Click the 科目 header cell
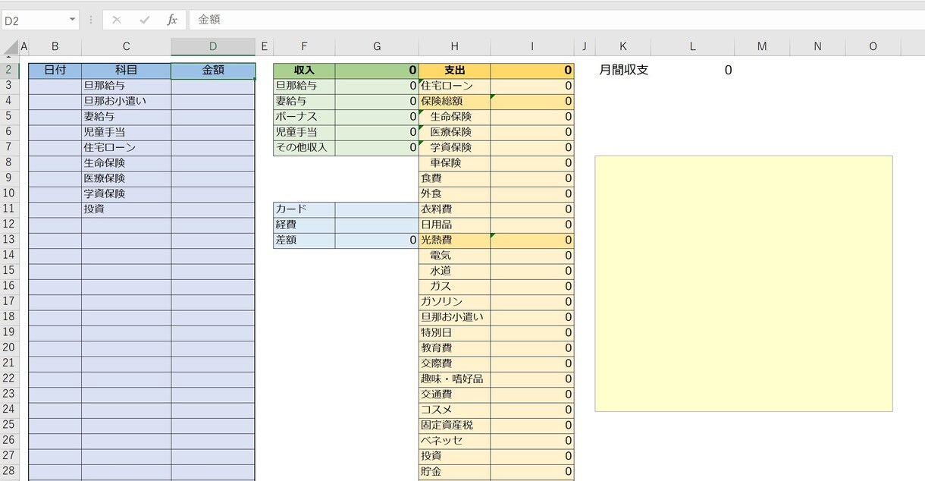925x481 pixels. 126,71
